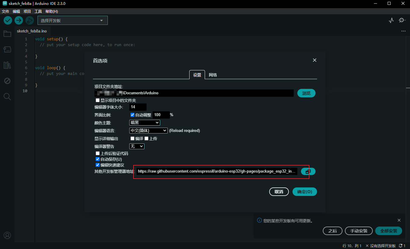Image resolution: width=410 pixels, height=249 pixels.
Task: Open the sketch tab more-options ellipsis
Action: [403, 31]
